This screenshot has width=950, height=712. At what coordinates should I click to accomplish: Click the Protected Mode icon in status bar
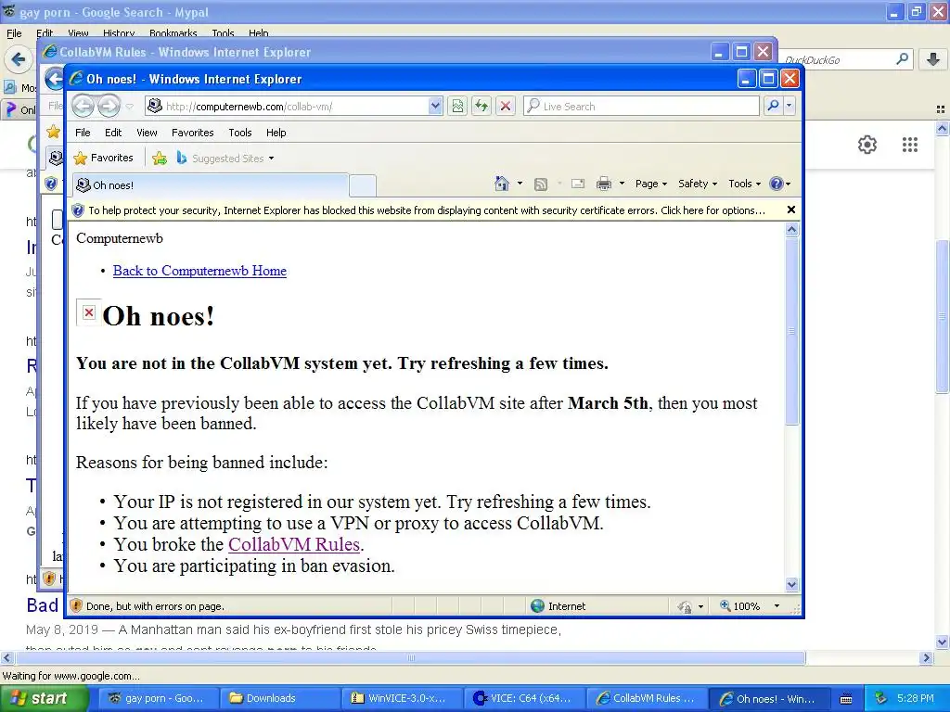[x=685, y=606]
